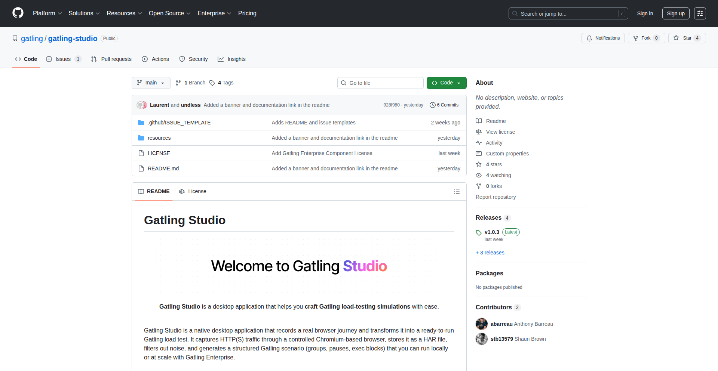The image size is (718, 371).
Task: Click the tag icon beside v1.0.3
Action: tap(479, 232)
